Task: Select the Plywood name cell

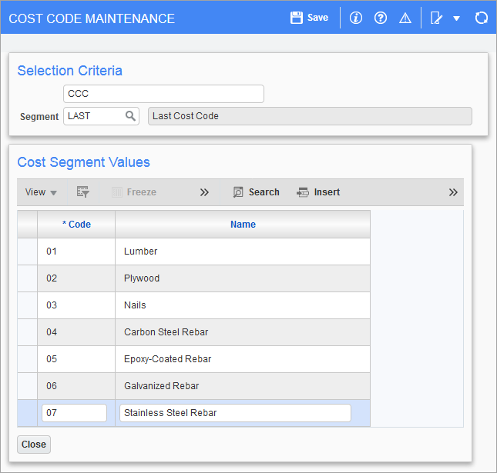Action: [x=243, y=278]
